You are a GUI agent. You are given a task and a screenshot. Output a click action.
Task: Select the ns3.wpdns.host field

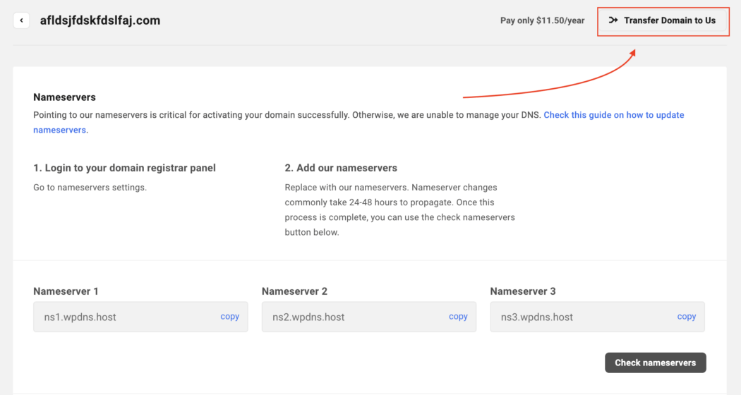pyautogui.click(x=597, y=317)
